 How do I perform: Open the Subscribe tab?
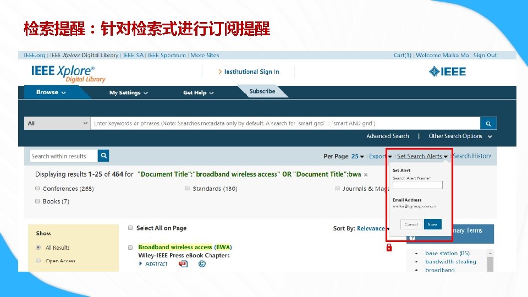pyautogui.click(x=262, y=91)
